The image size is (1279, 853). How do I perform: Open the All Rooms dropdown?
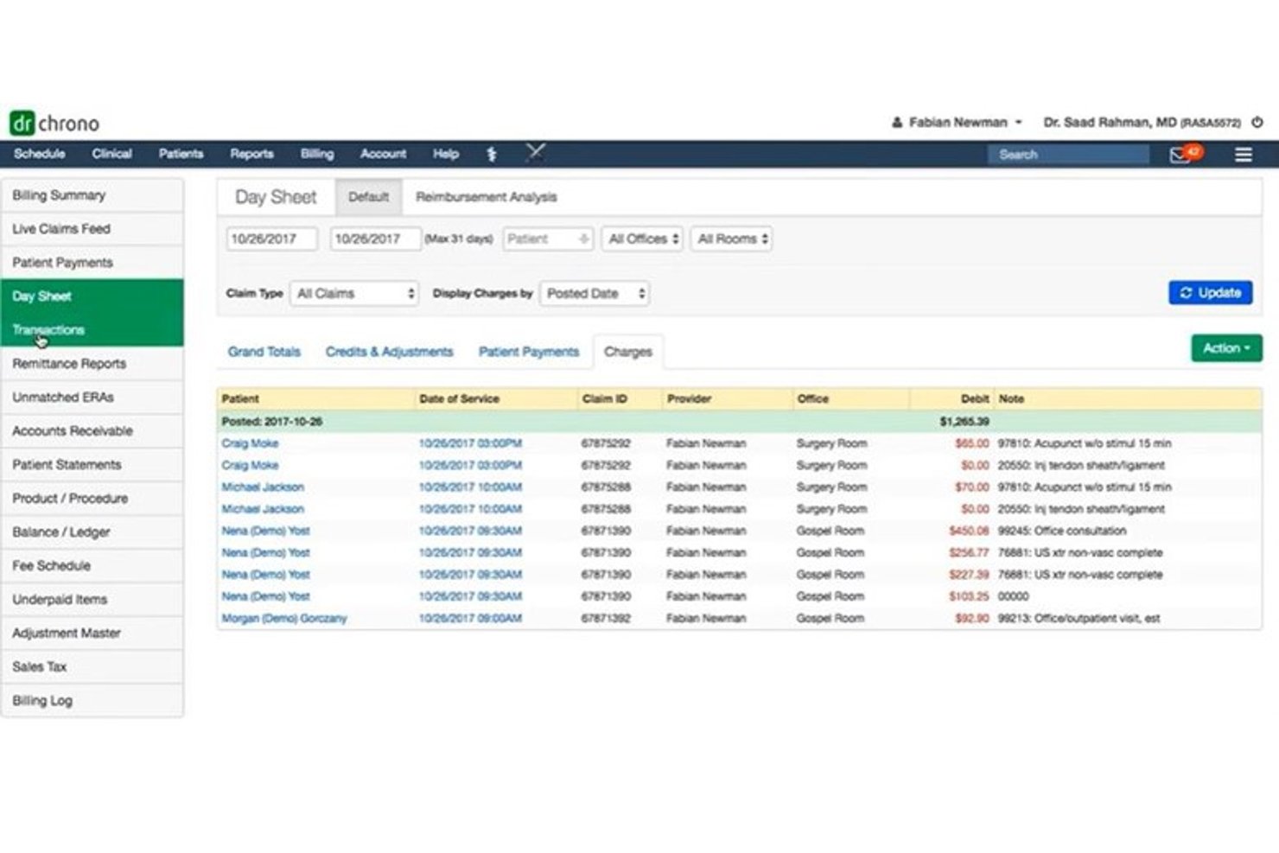coord(732,239)
